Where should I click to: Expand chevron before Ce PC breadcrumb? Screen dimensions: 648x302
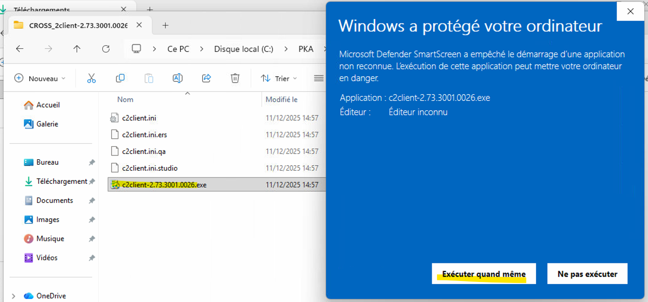155,49
